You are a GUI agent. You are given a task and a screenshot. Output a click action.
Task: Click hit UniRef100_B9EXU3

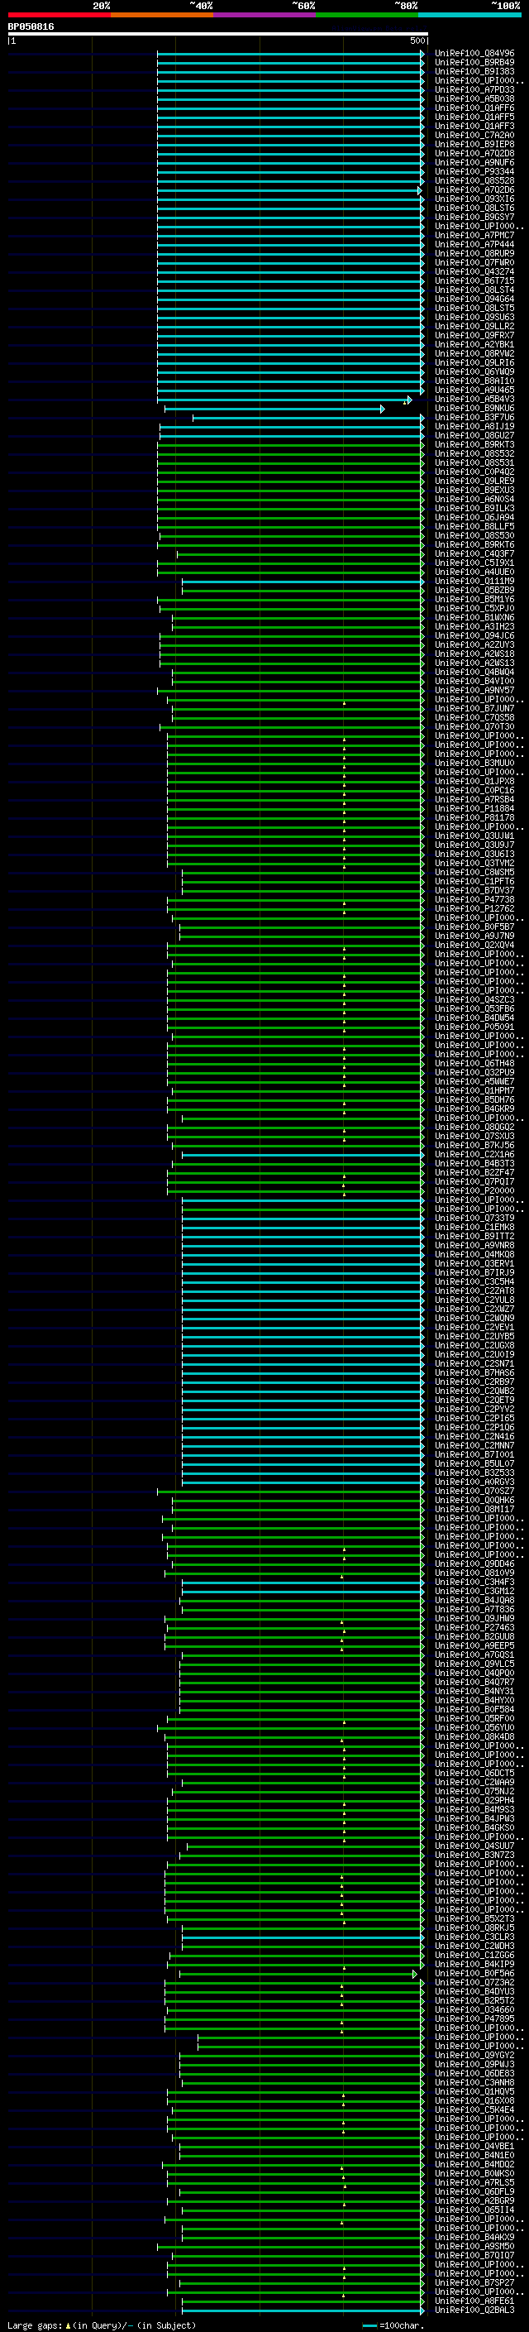point(474,491)
